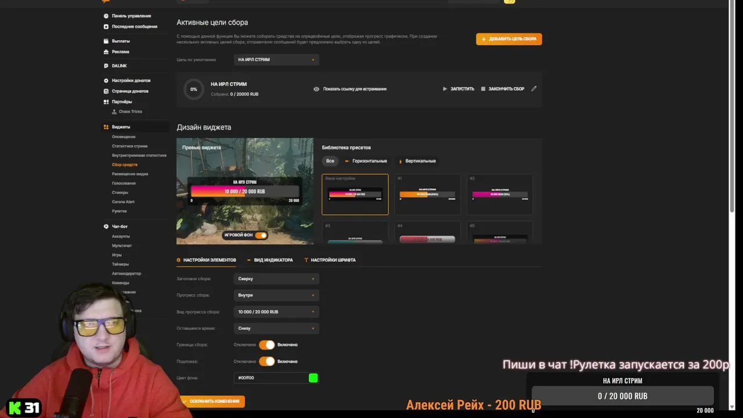743x418 pixels.
Task: Switch to the Вид индикатора tab
Action: tap(270, 260)
